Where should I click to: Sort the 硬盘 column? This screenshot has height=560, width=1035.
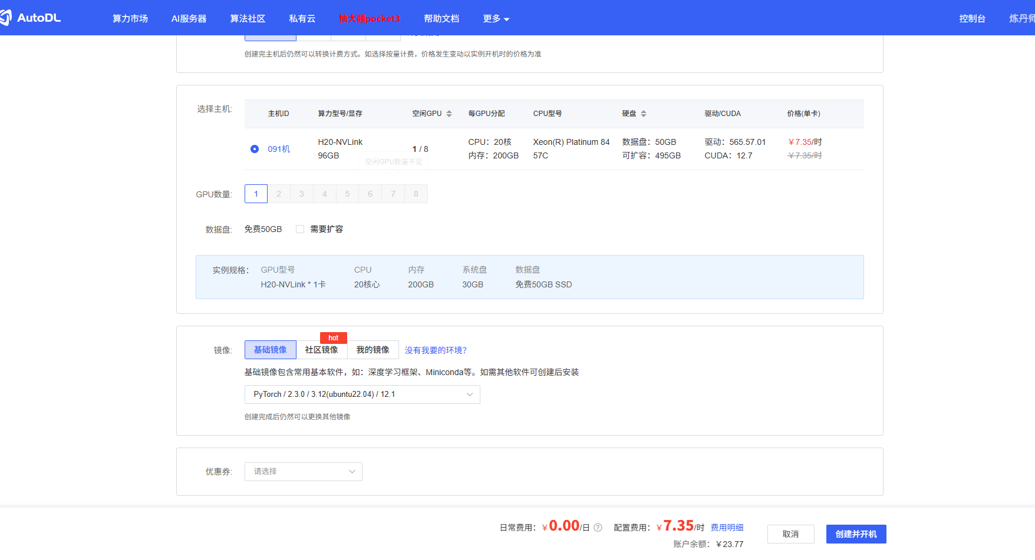click(x=645, y=113)
